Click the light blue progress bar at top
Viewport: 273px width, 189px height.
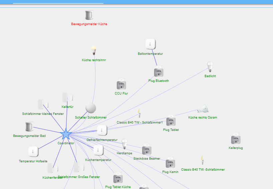pos(58,3)
